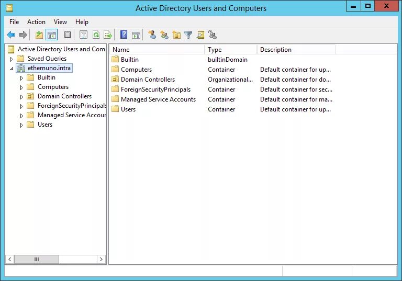
Task: Click the Export List toolbar icon
Action: (x=108, y=35)
